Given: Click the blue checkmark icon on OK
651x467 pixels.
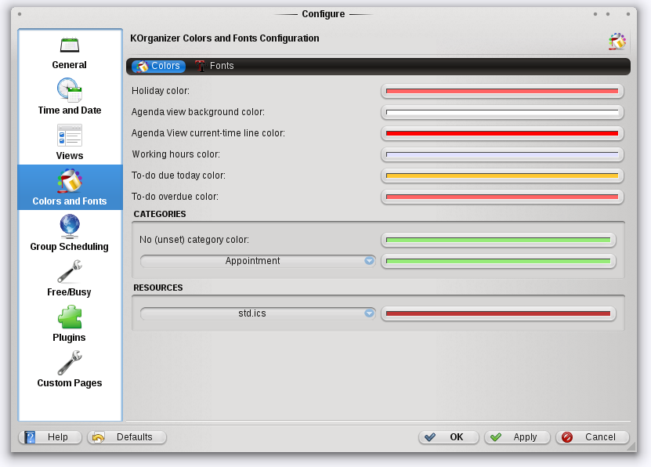Looking at the screenshot, I should click(430, 437).
